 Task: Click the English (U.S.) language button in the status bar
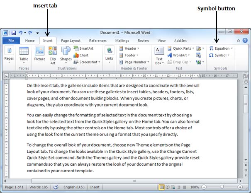tap(74, 187)
